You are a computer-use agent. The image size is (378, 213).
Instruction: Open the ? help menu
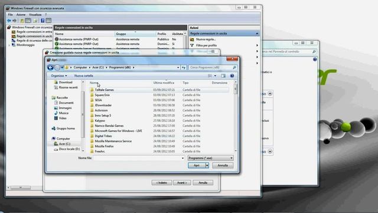(46, 15)
